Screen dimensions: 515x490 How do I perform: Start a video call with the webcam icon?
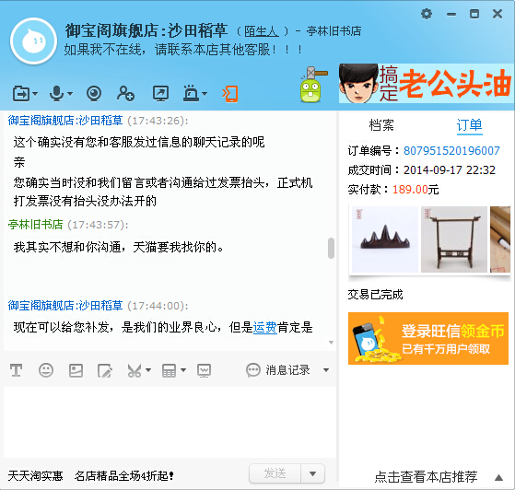pos(94,94)
